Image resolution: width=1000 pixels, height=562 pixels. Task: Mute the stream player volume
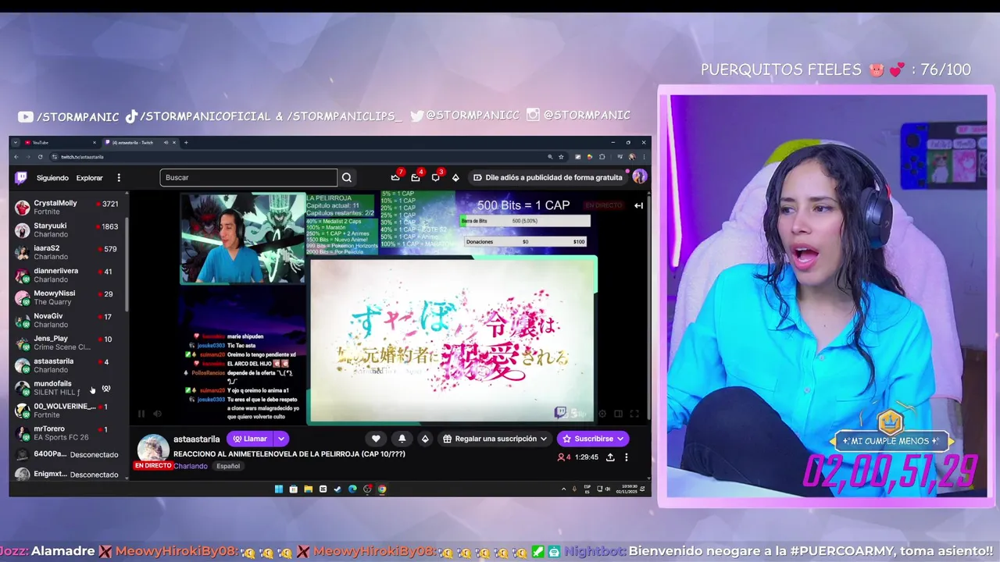(x=157, y=414)
